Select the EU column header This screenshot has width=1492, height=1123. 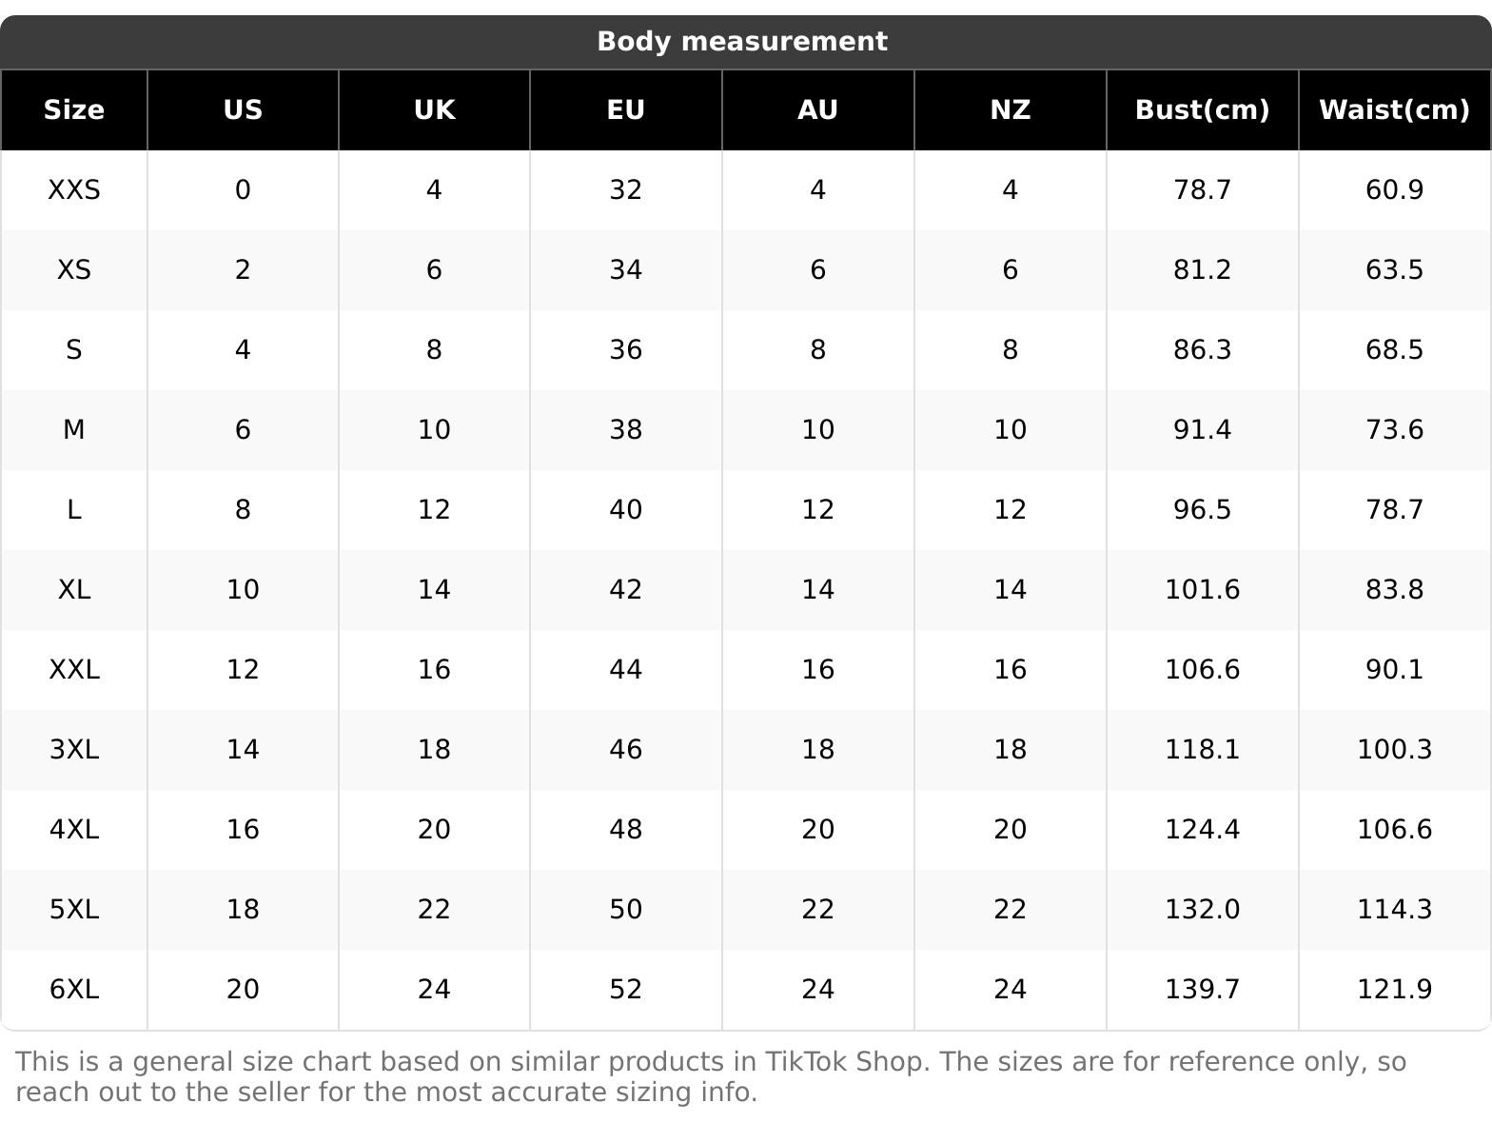click(x=626, y=110)
